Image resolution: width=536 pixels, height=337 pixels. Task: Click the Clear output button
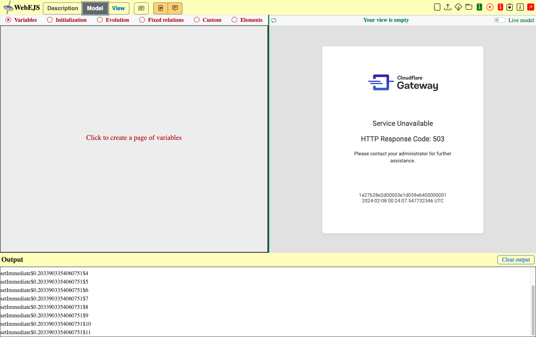(516, 260)
